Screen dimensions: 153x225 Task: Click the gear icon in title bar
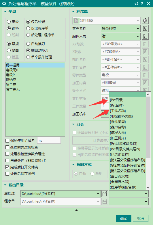click(x=4, y=3)
